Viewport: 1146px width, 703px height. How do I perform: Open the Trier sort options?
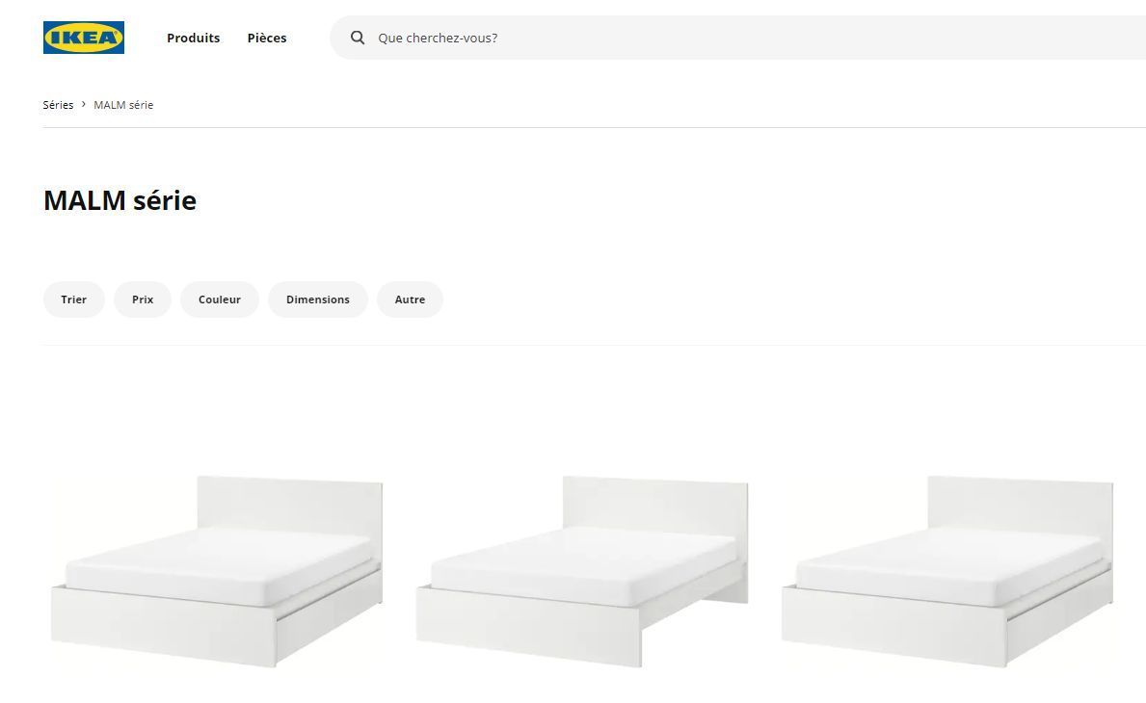73,299
